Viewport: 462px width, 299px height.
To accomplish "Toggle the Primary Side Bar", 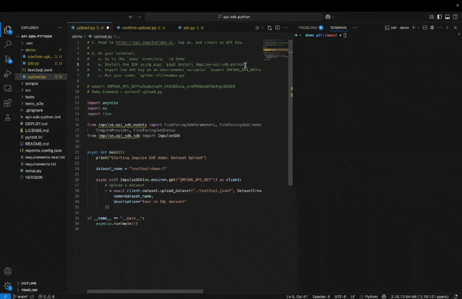I will (x=440, y=17).
